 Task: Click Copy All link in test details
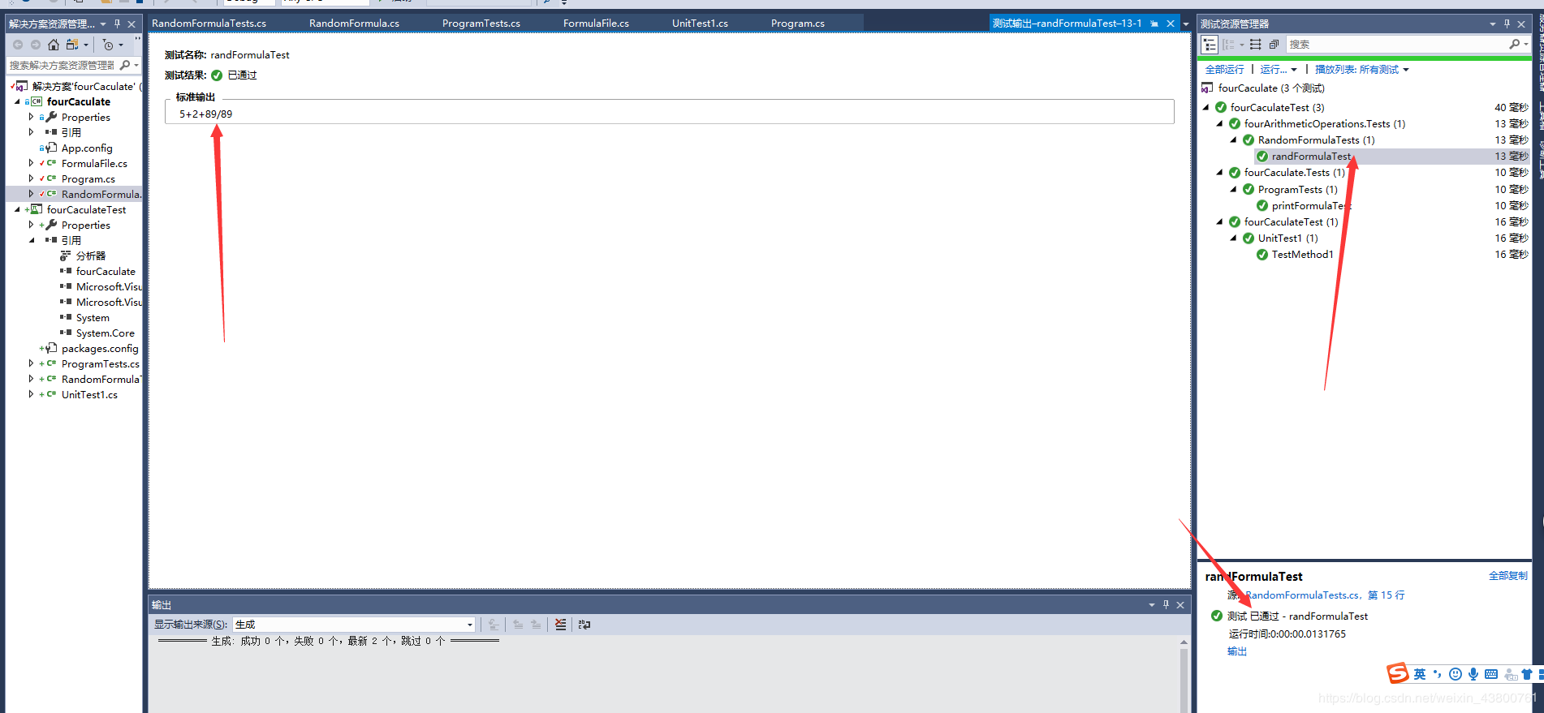[1508, 575]
